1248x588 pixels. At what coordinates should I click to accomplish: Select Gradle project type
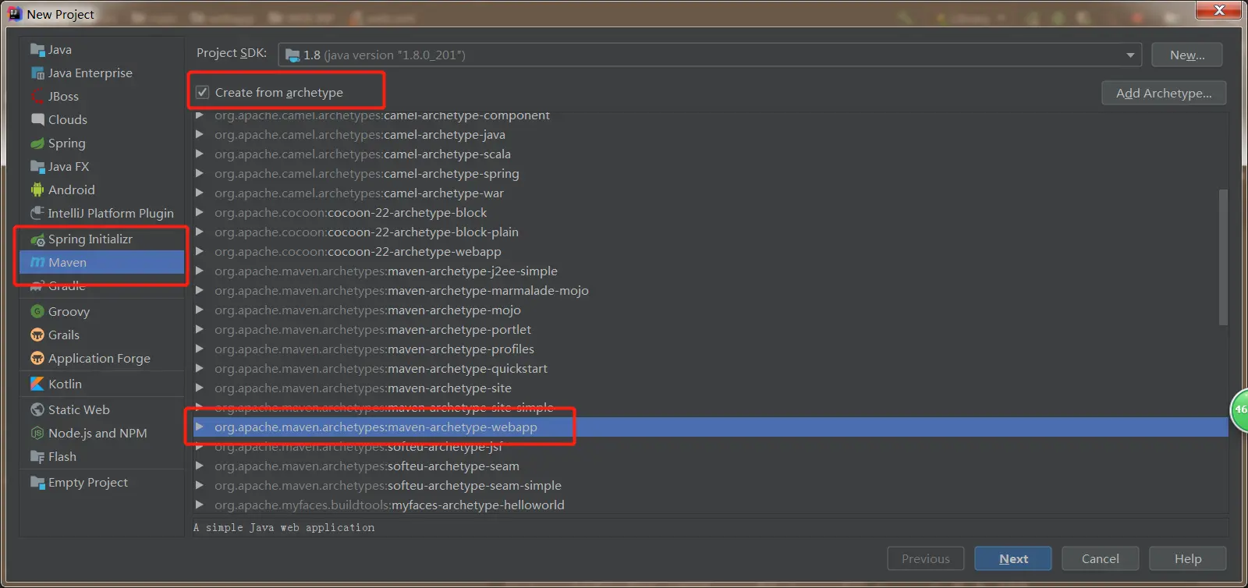(102, 286)
